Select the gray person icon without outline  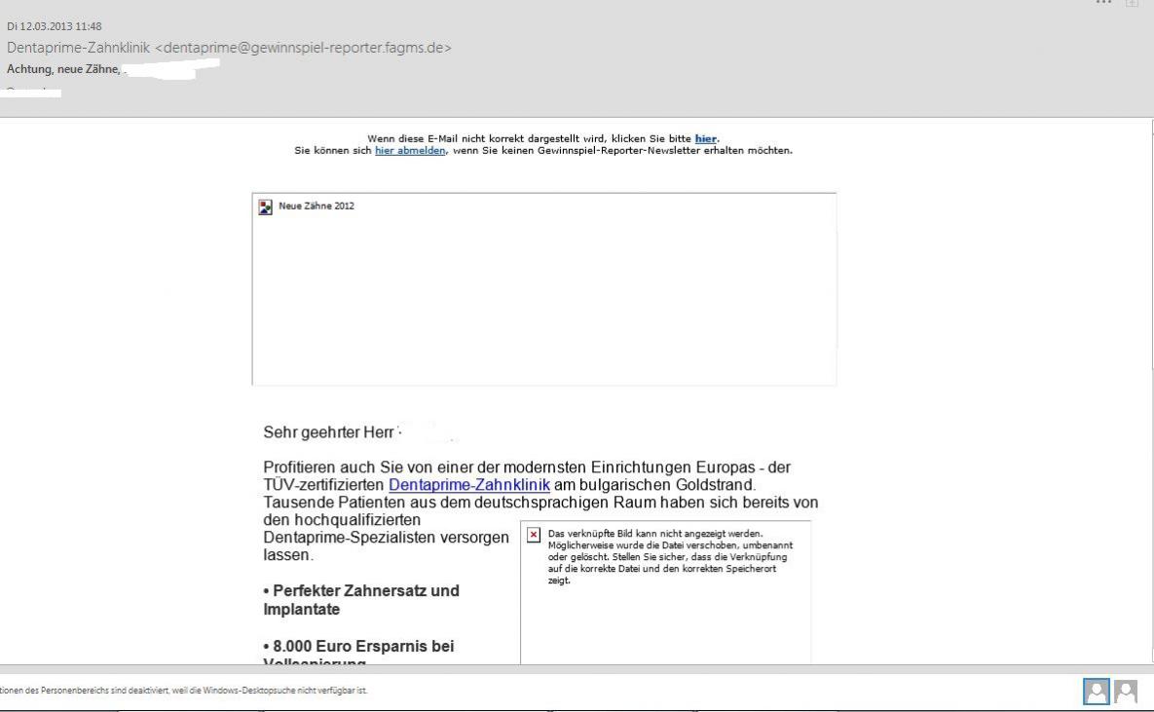click(x=1126, y=692)
